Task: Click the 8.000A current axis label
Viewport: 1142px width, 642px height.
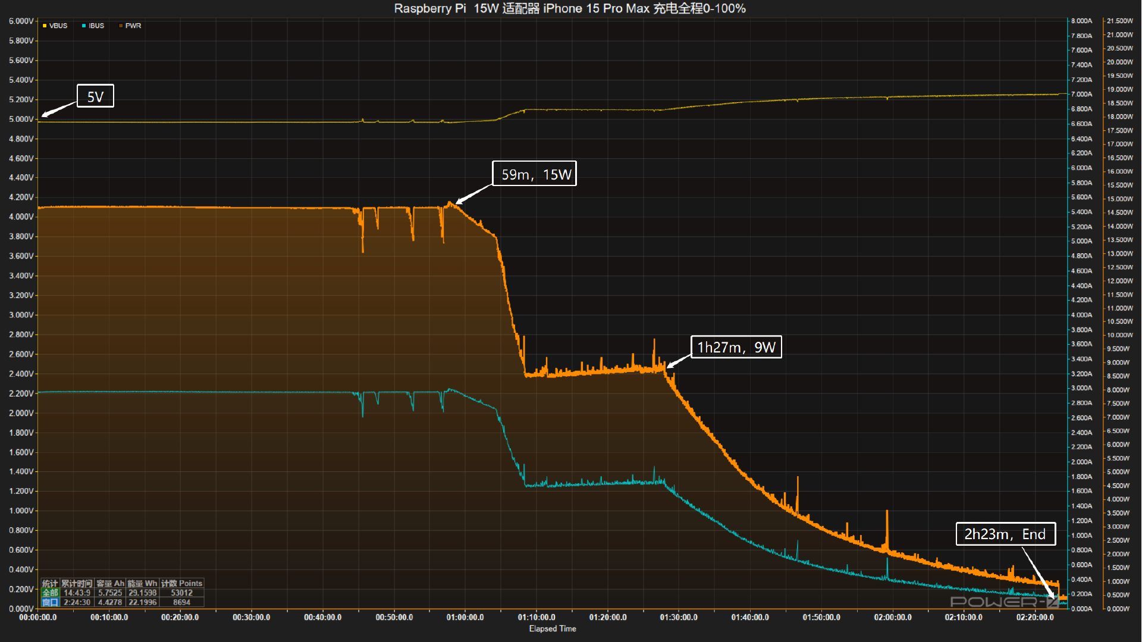Action: pyautogui.click(x=1082, y=21)
